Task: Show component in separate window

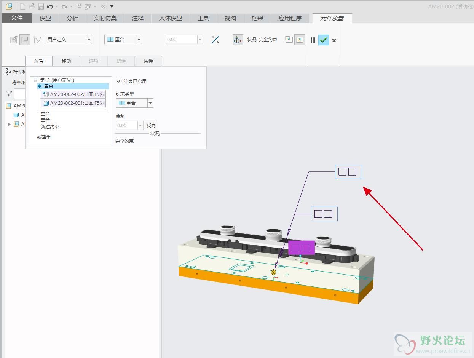Action: (x=289, y=39)
